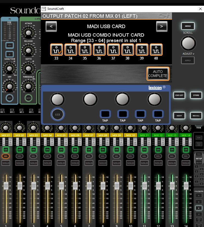
Task: Toggle the GATE enable button
Action: click(x=28, y=98)
